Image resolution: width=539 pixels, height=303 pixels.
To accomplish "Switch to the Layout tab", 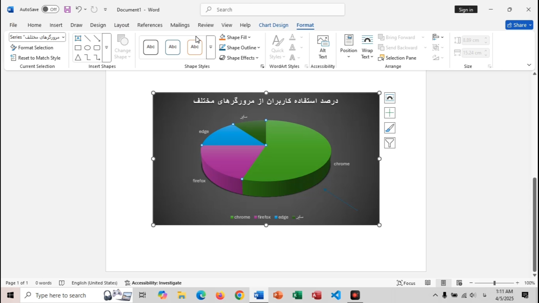I will click(x=122, y=25).
